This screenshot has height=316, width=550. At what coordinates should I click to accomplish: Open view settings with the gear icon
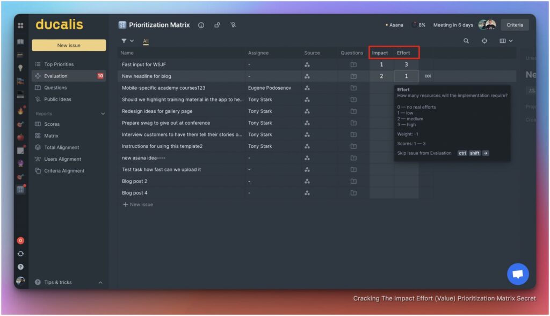tap(484, 41)
